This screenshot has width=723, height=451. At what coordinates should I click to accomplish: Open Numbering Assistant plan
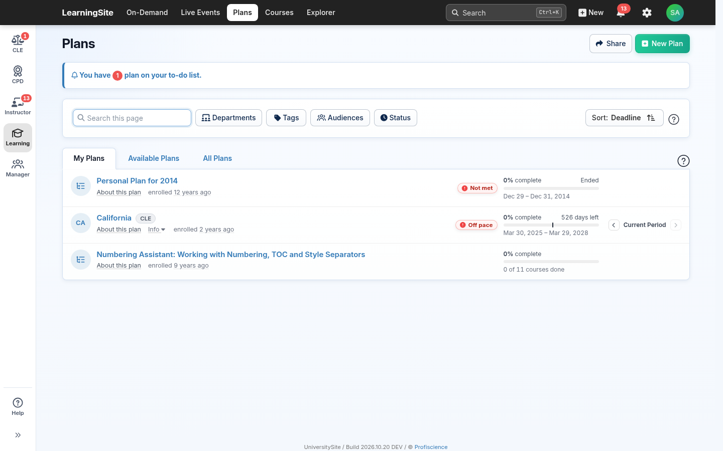(x=231, y=255)
